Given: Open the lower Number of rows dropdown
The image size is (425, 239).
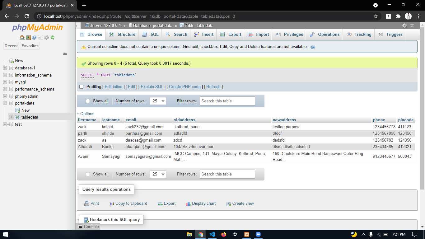Looking at the screenshot, I should [158, 174].
